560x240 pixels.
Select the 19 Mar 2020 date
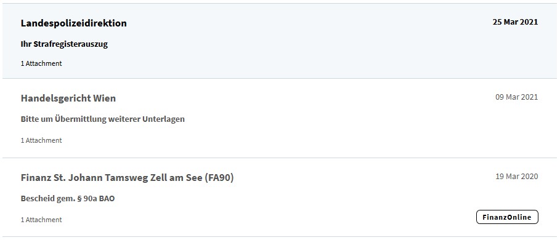516,177
